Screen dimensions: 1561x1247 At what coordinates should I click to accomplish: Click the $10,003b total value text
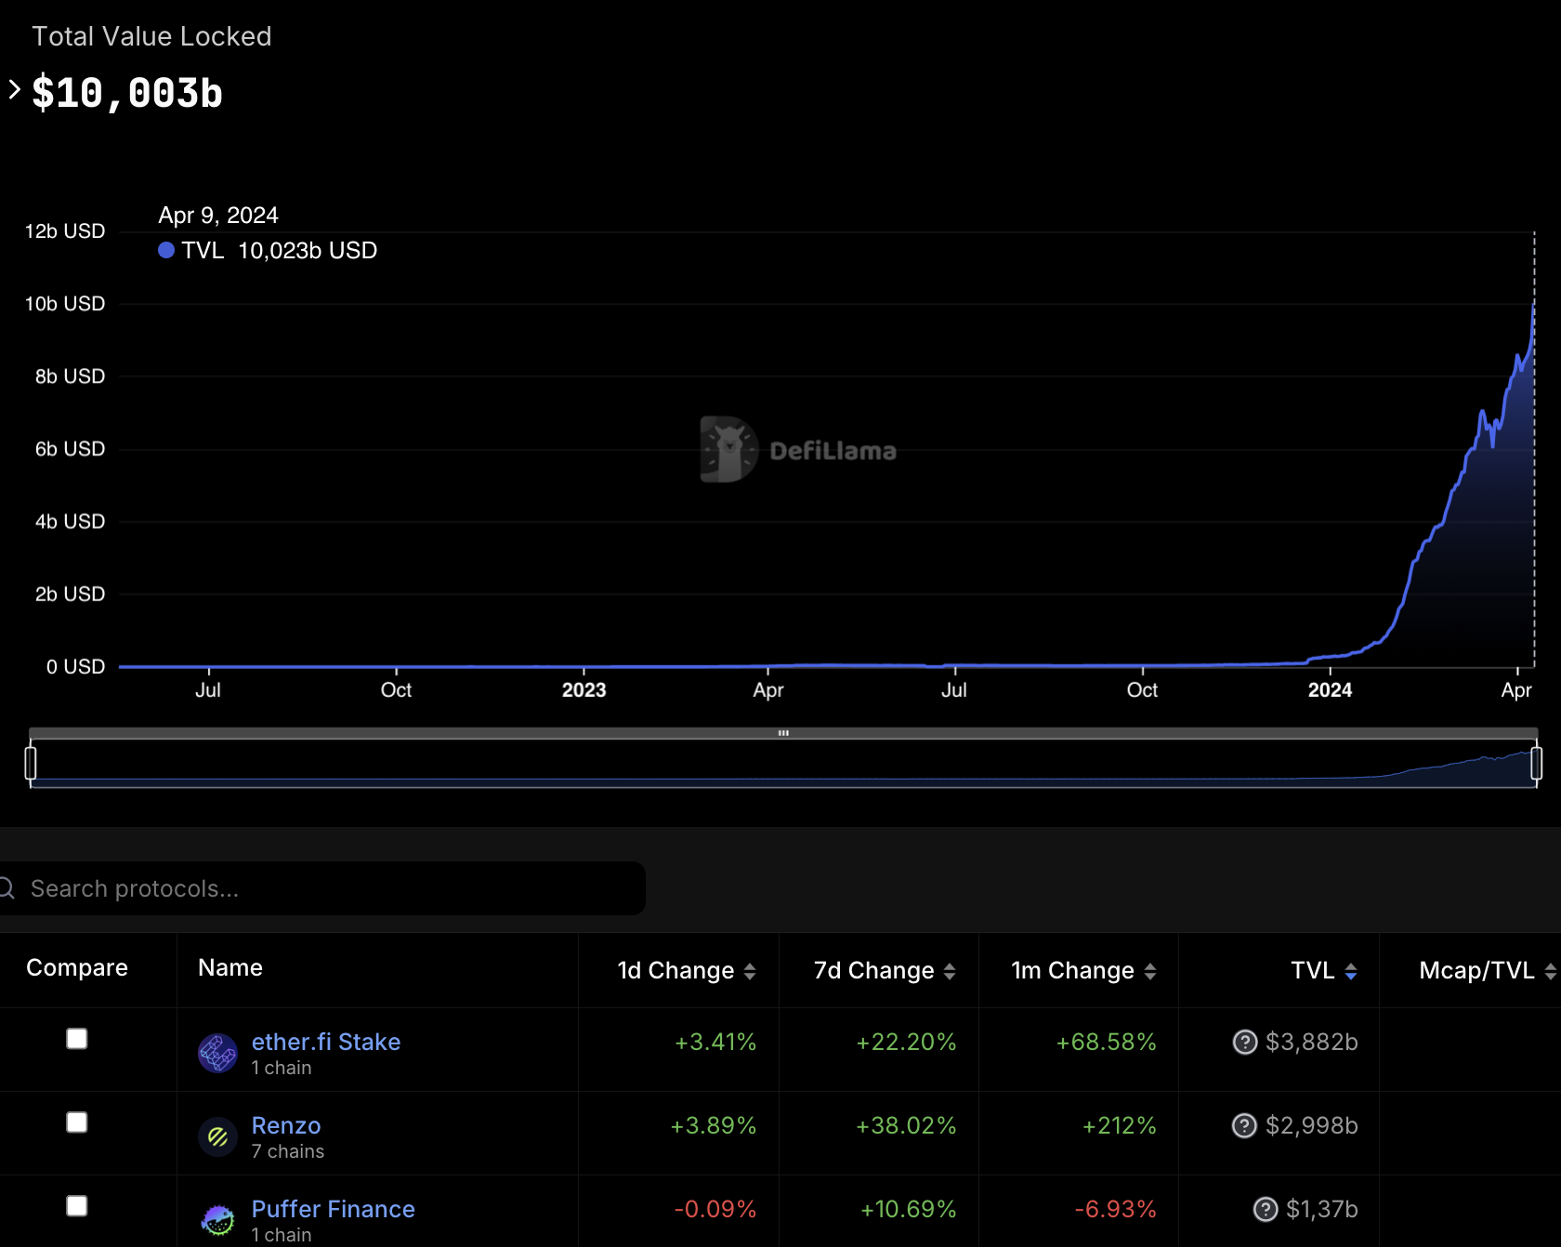click(x=127, y=93)
